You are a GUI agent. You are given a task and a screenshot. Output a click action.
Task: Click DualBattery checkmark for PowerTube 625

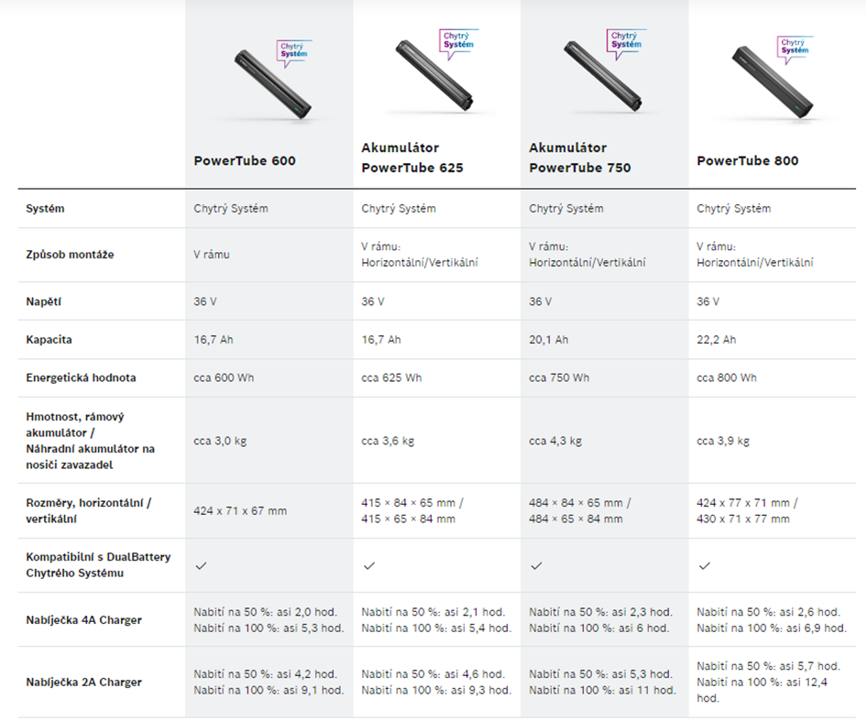click(369, 565)
